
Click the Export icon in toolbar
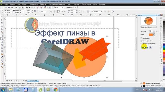[41, 7]
